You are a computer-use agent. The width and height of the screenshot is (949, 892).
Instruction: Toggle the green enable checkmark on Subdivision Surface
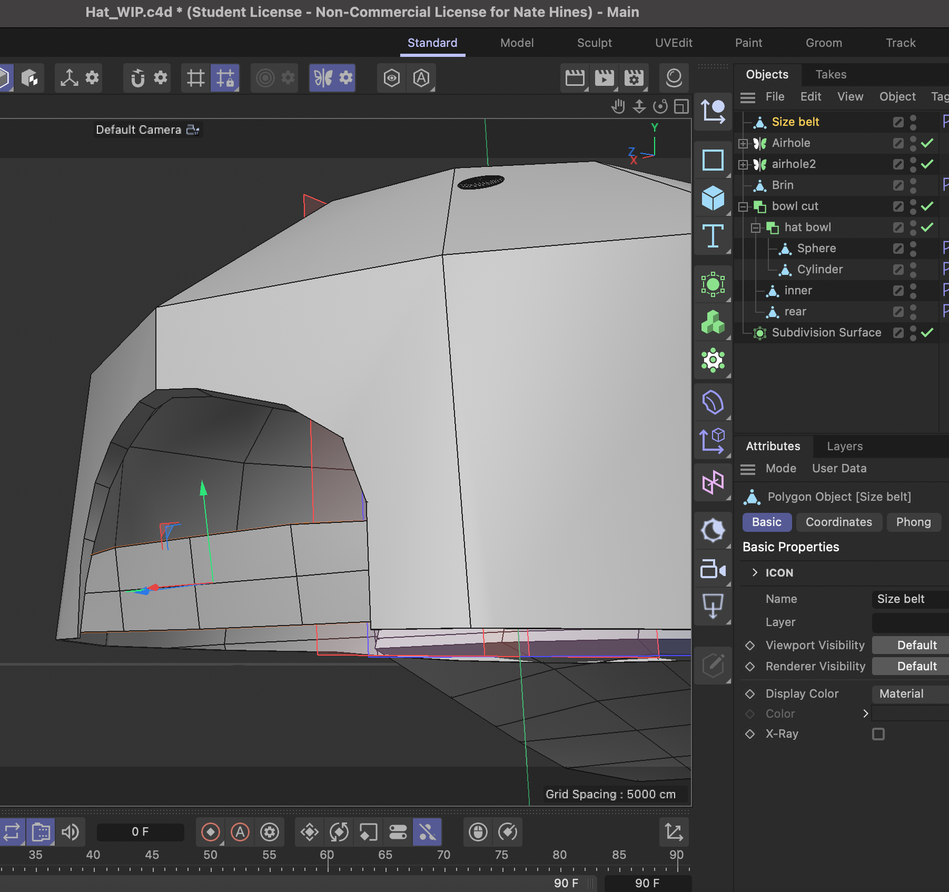coord(928,333)
